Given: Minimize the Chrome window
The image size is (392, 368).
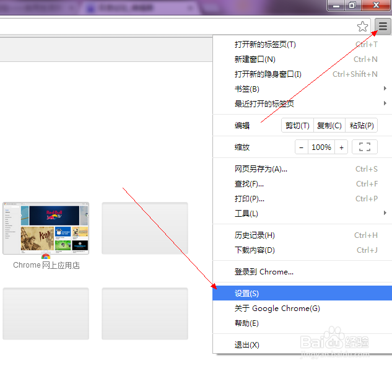Looking at the screenshot, I should pyautogui.click(x=336, y=6).
